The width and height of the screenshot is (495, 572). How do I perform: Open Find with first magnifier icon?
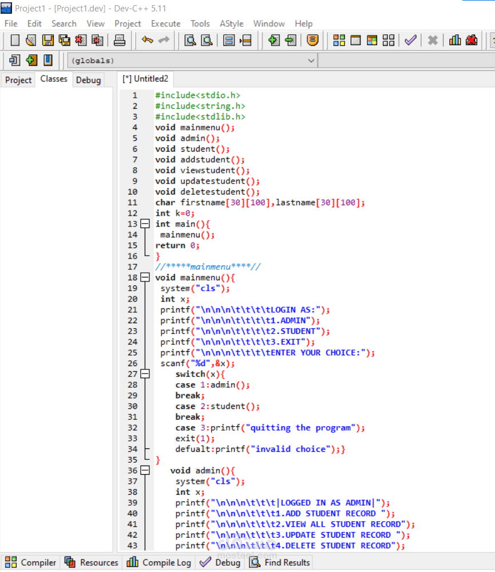click(x=190, y=40)
